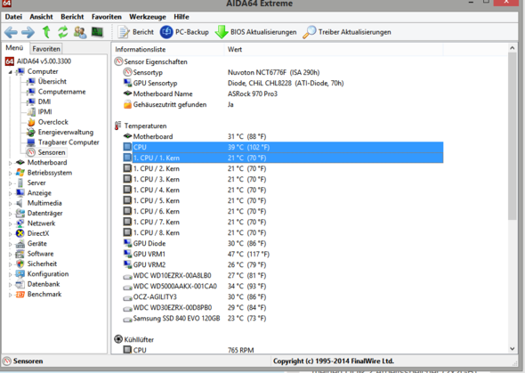Expand the Anzeige tree node
The height and width of the screenshot is (373, 525).
[x=10, y=193]
